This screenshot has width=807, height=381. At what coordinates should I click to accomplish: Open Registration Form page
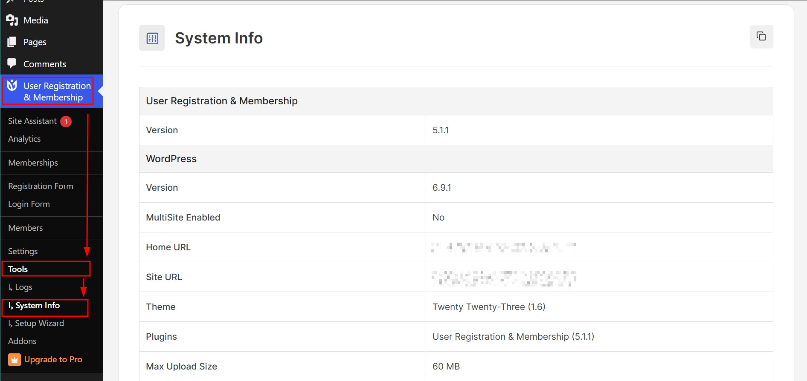pos(41,186)
